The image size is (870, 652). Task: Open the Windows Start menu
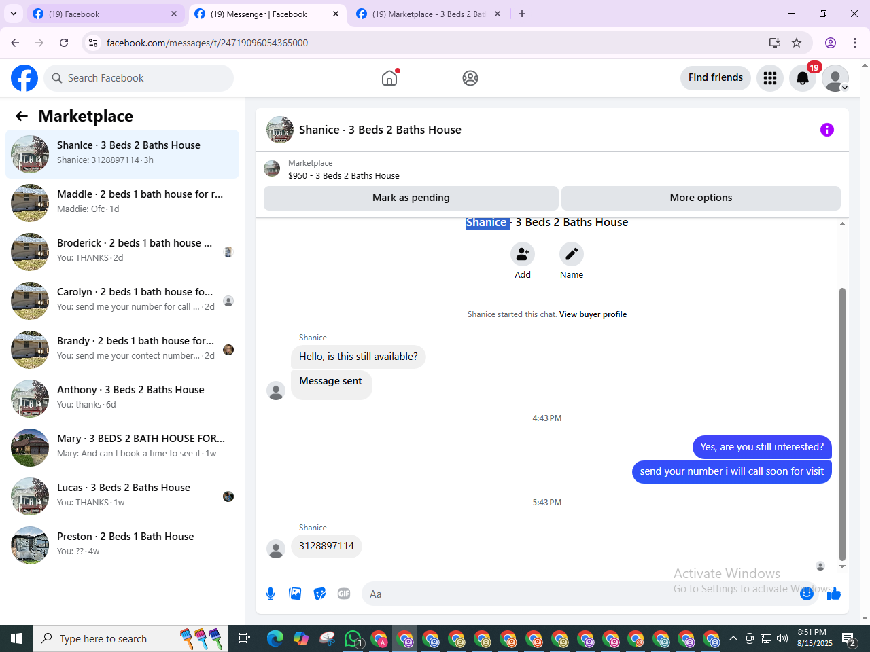click(16, 638)
